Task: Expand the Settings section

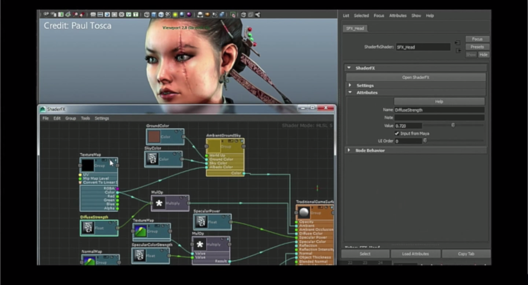Action: click(350, 86)
